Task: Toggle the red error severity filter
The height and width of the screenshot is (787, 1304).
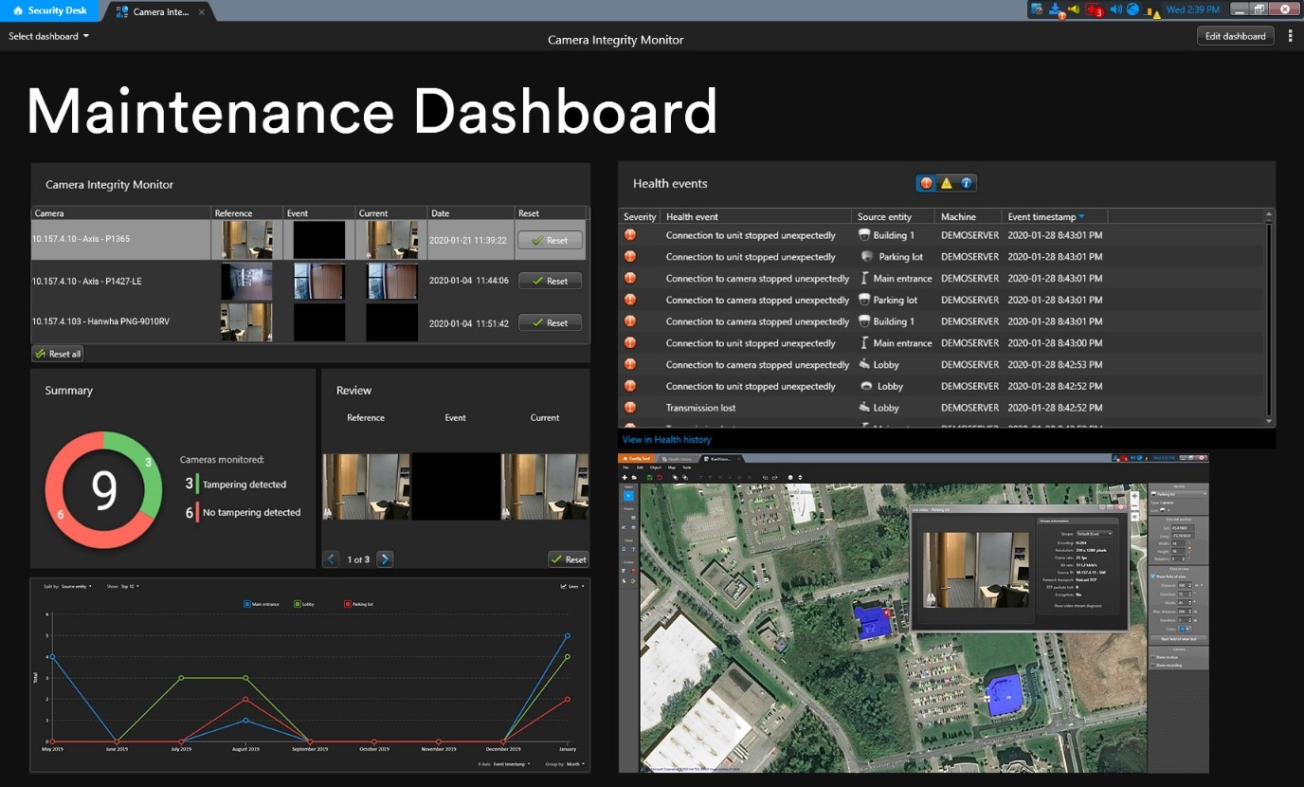Action: click(927, 183)
